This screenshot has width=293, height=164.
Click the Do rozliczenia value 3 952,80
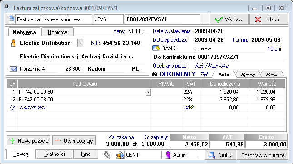229,100
